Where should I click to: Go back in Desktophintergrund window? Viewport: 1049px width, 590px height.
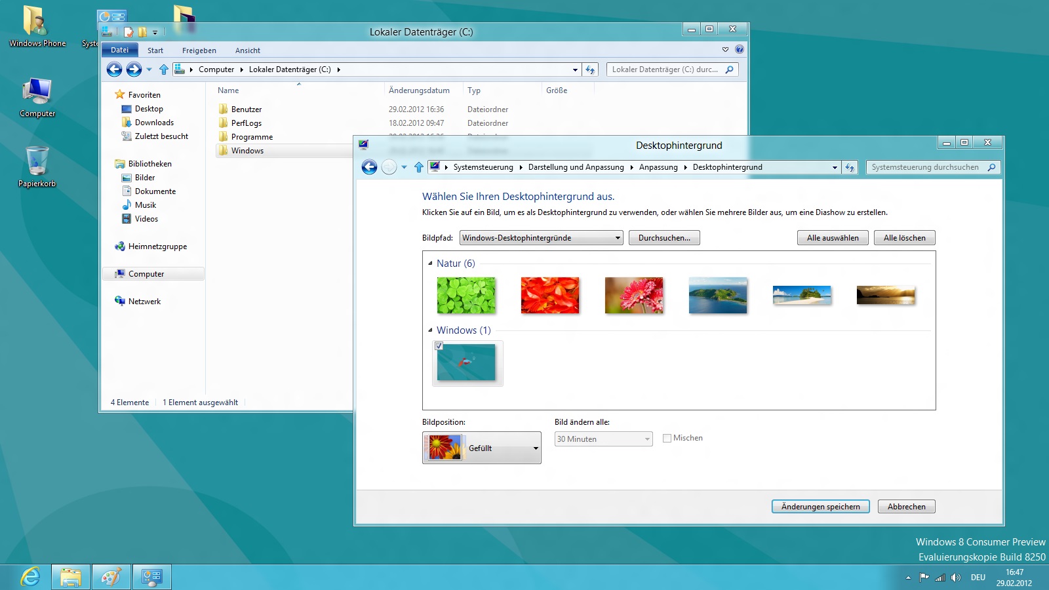[x=369, y=167]
